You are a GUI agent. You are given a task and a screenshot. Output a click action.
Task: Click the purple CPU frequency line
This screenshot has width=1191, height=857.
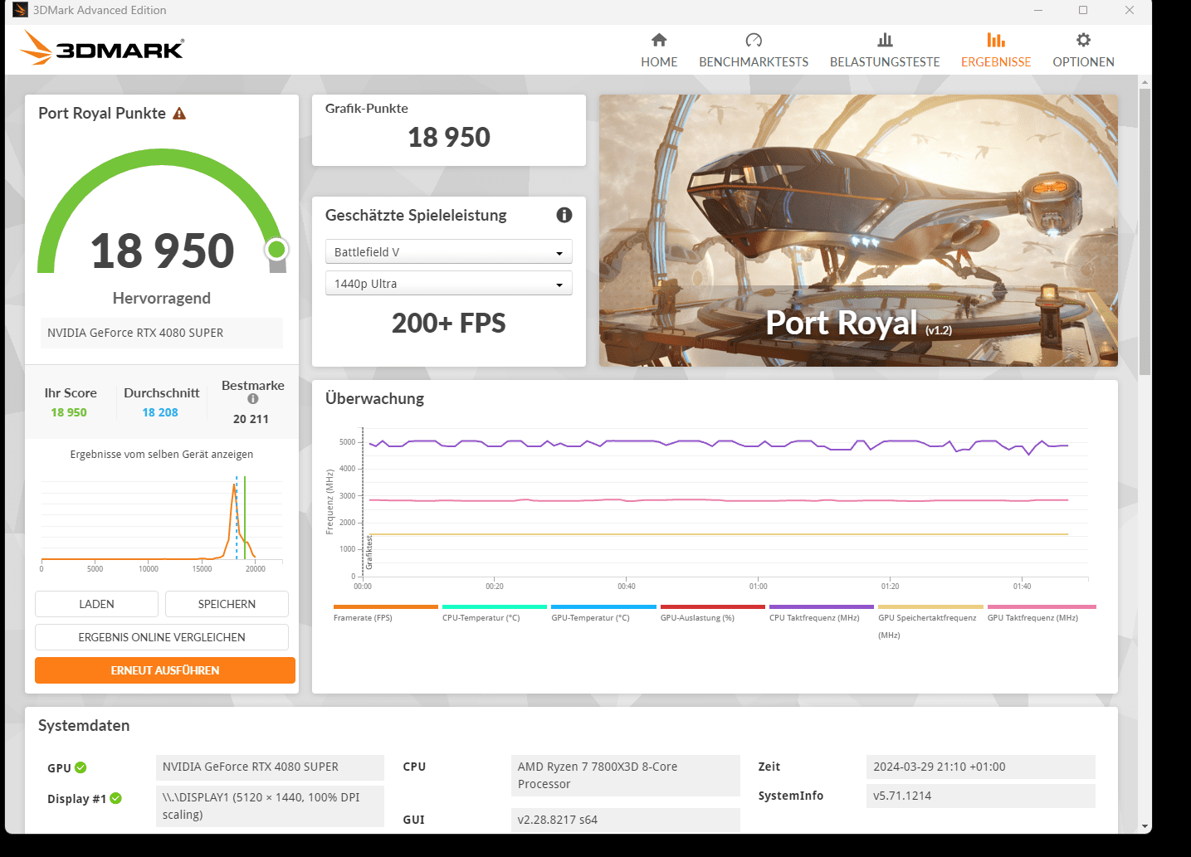[719, 445]
